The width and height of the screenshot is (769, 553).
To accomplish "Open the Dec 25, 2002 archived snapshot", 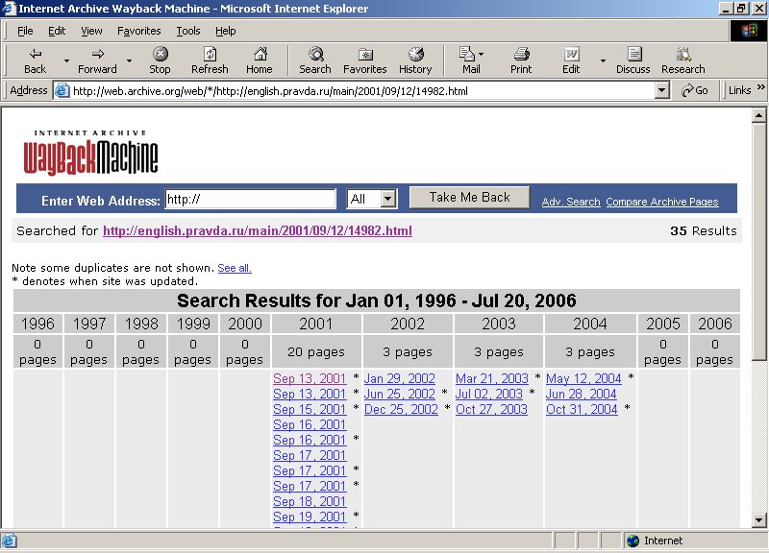I will coord(401,410).
